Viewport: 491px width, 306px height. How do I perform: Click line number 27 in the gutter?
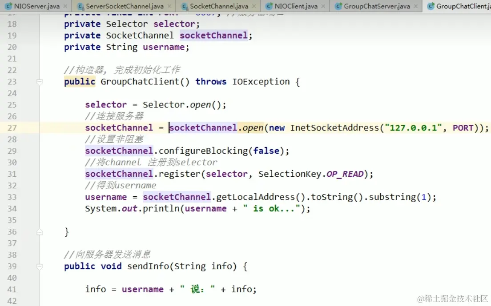[x=12, y=128]
